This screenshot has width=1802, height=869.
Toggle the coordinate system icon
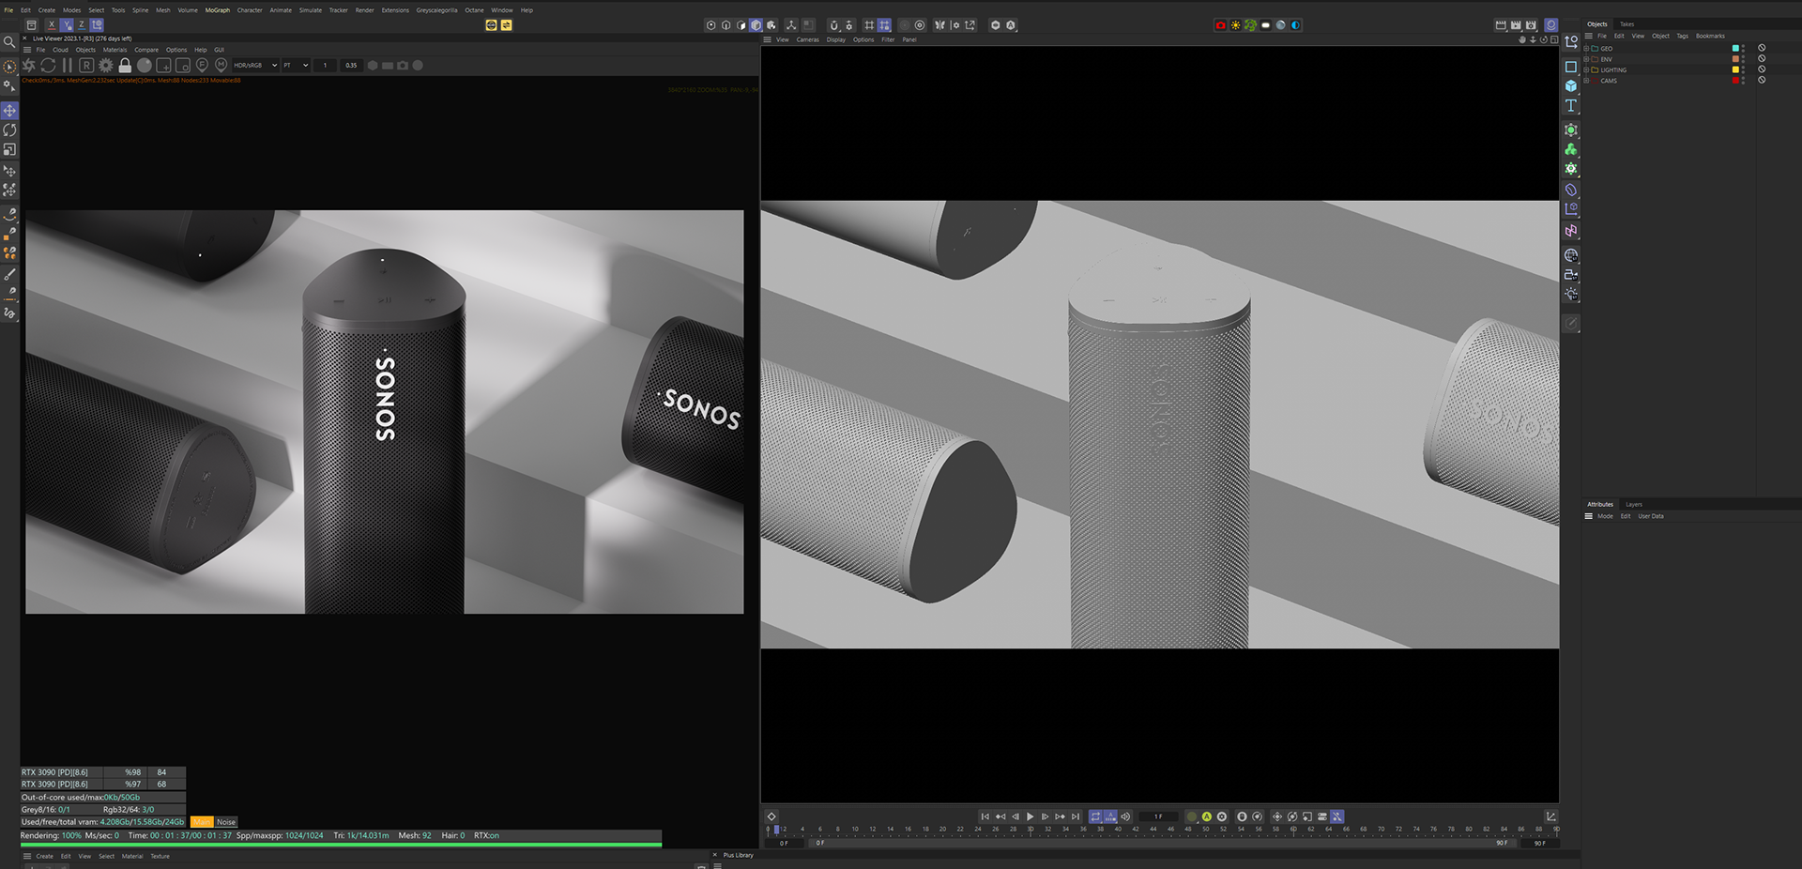point(97,25)
